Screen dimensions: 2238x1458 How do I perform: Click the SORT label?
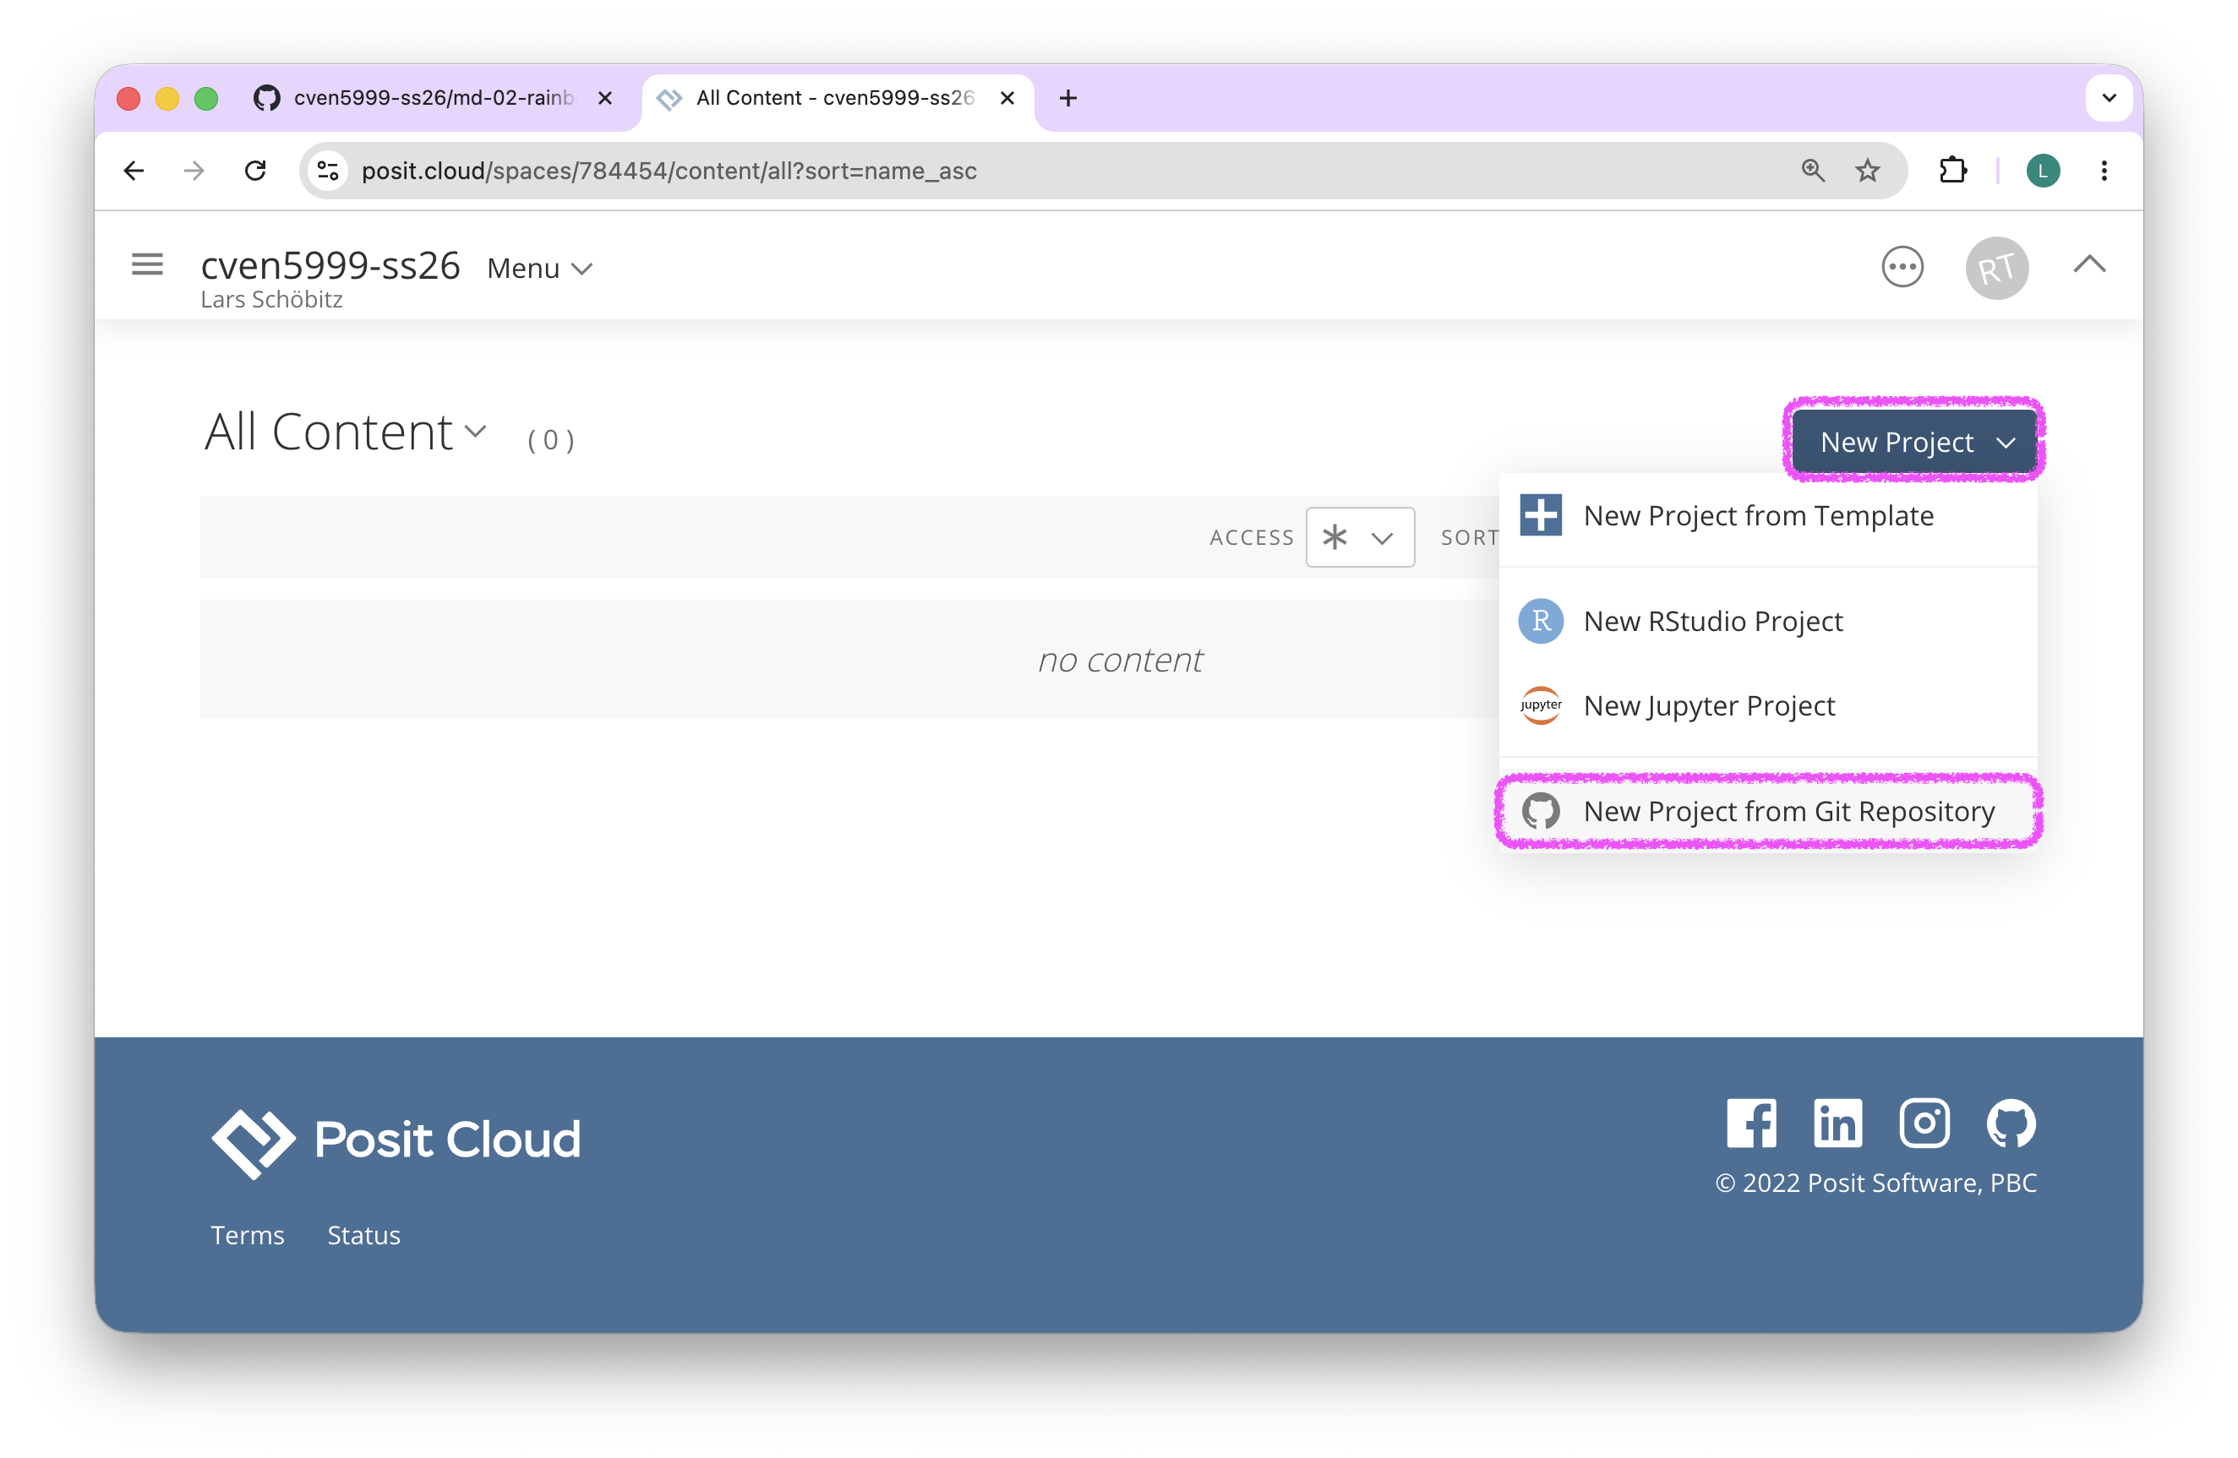(1469, 536)
